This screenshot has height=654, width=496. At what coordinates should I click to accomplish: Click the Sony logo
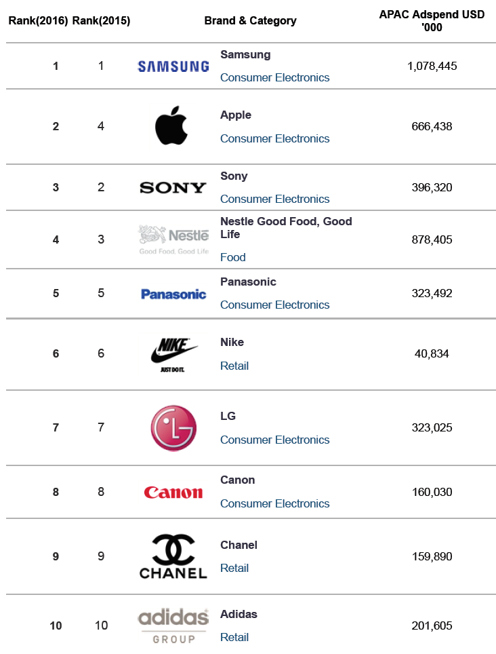point(173,188)
